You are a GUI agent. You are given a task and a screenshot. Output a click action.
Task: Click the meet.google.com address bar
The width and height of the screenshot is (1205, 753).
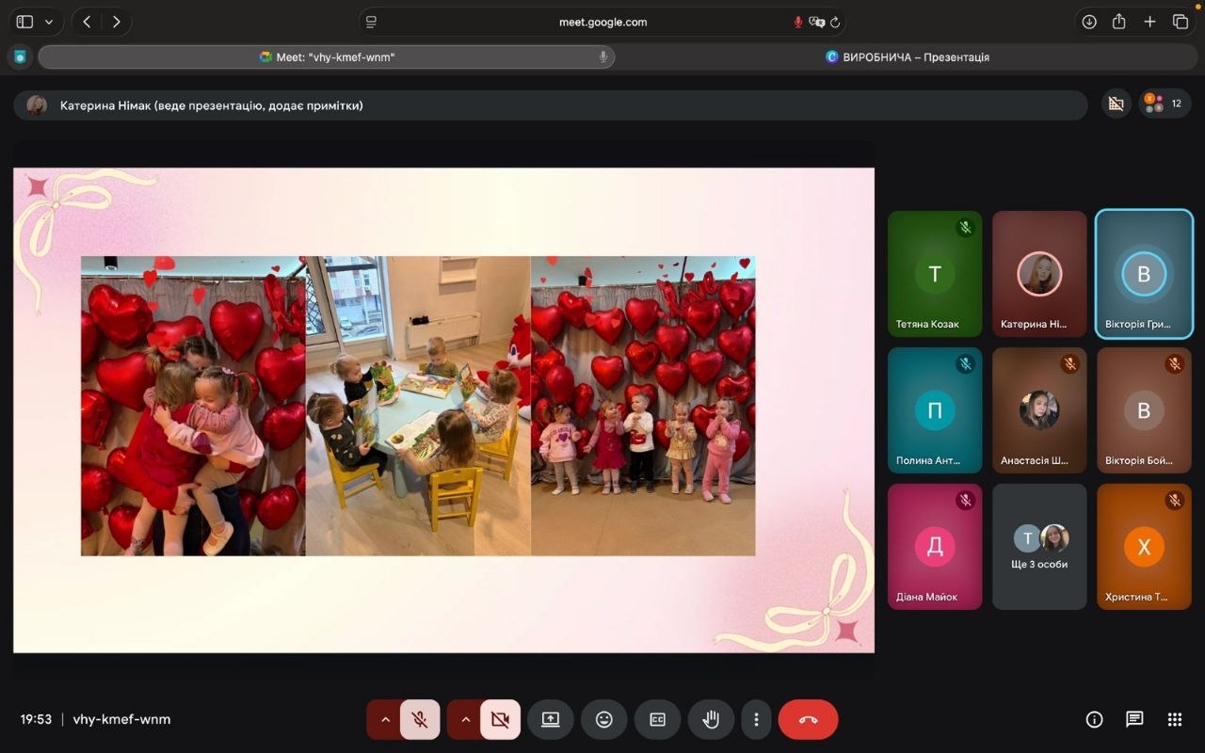602,22
